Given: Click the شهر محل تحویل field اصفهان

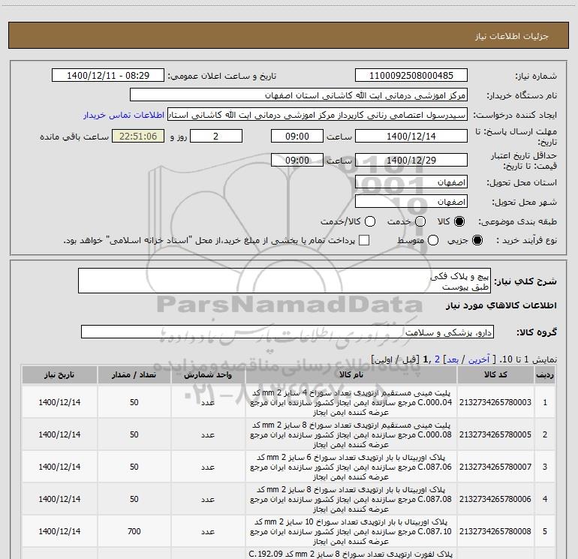Looking at the screenshot, I should click(411, 201).
